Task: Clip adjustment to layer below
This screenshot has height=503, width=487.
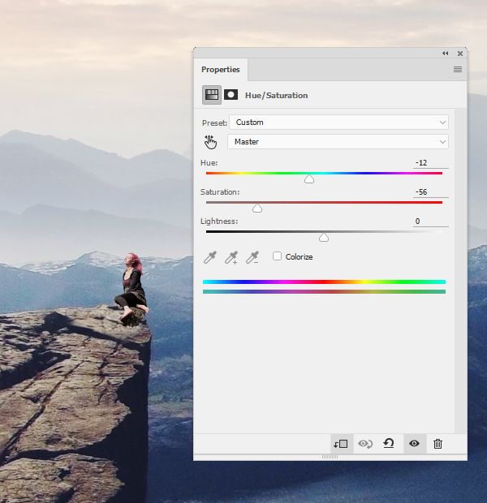Action: pos(341,444)
